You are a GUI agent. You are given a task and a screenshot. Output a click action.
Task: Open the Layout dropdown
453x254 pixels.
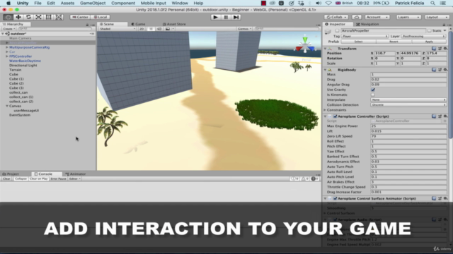[x=436, y=17]
